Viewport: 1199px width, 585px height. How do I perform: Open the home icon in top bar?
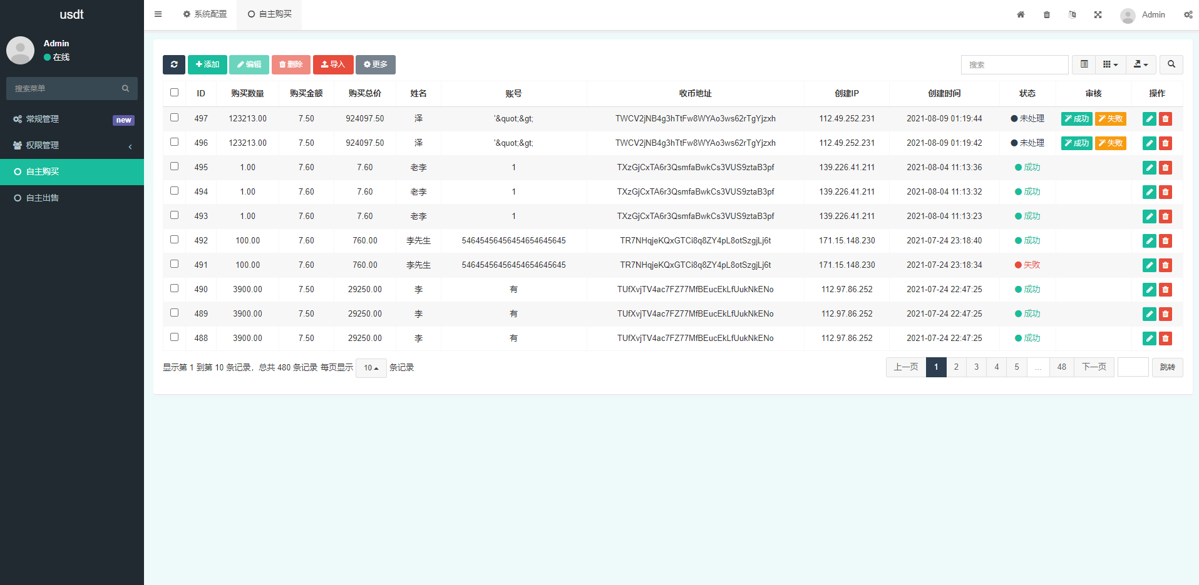tap(1021, 14)
